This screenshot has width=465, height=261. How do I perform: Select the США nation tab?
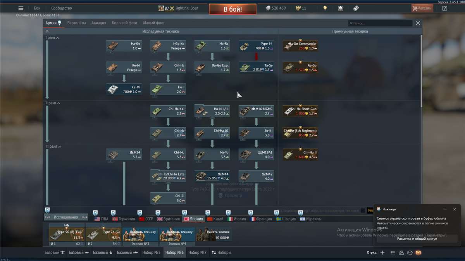102,219
